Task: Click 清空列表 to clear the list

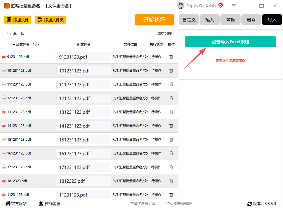Action: point(164,34)
